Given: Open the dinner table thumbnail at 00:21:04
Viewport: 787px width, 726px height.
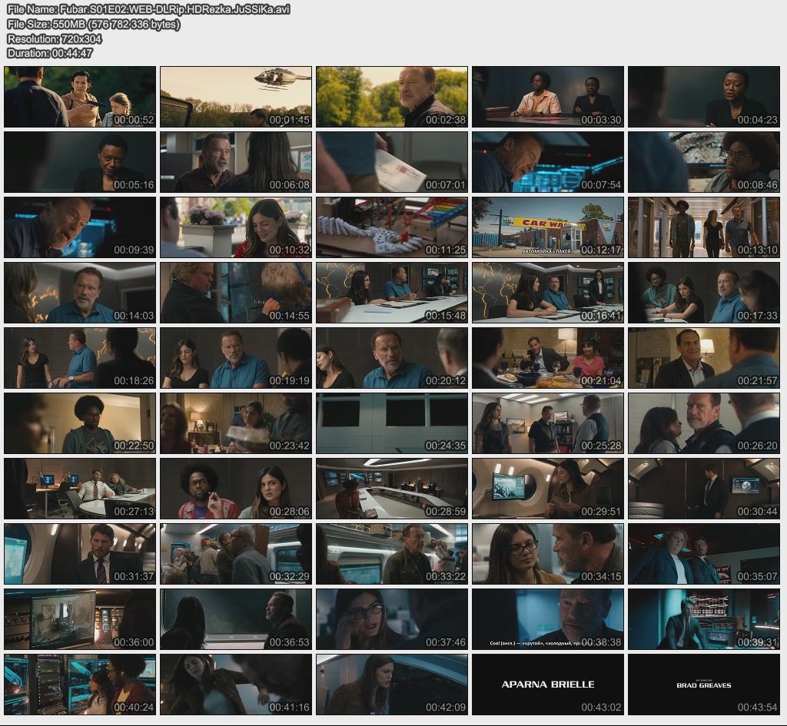Looking at the screenshot, I should point(547,358).
